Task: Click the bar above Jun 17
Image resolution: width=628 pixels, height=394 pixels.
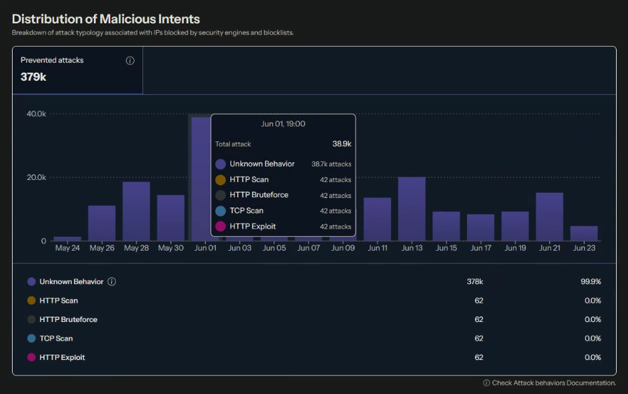Action: [x=481, y=227]
